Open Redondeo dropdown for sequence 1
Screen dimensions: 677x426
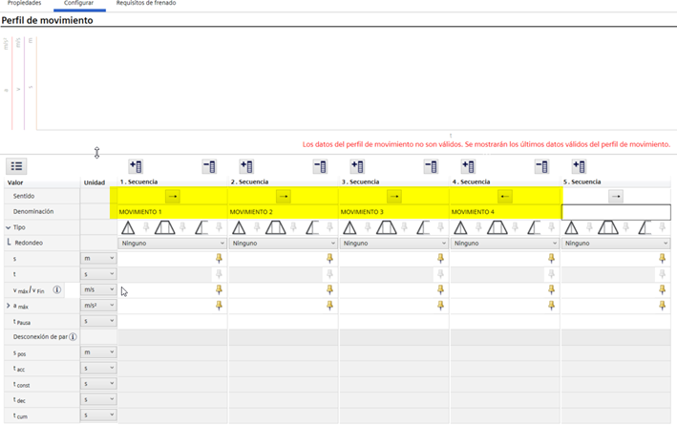point(171,243)
